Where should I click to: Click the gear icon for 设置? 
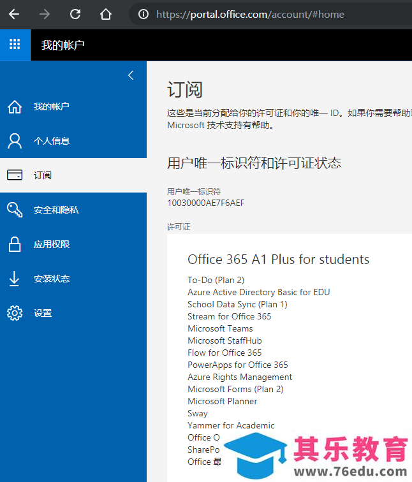[x=15, y=313]
